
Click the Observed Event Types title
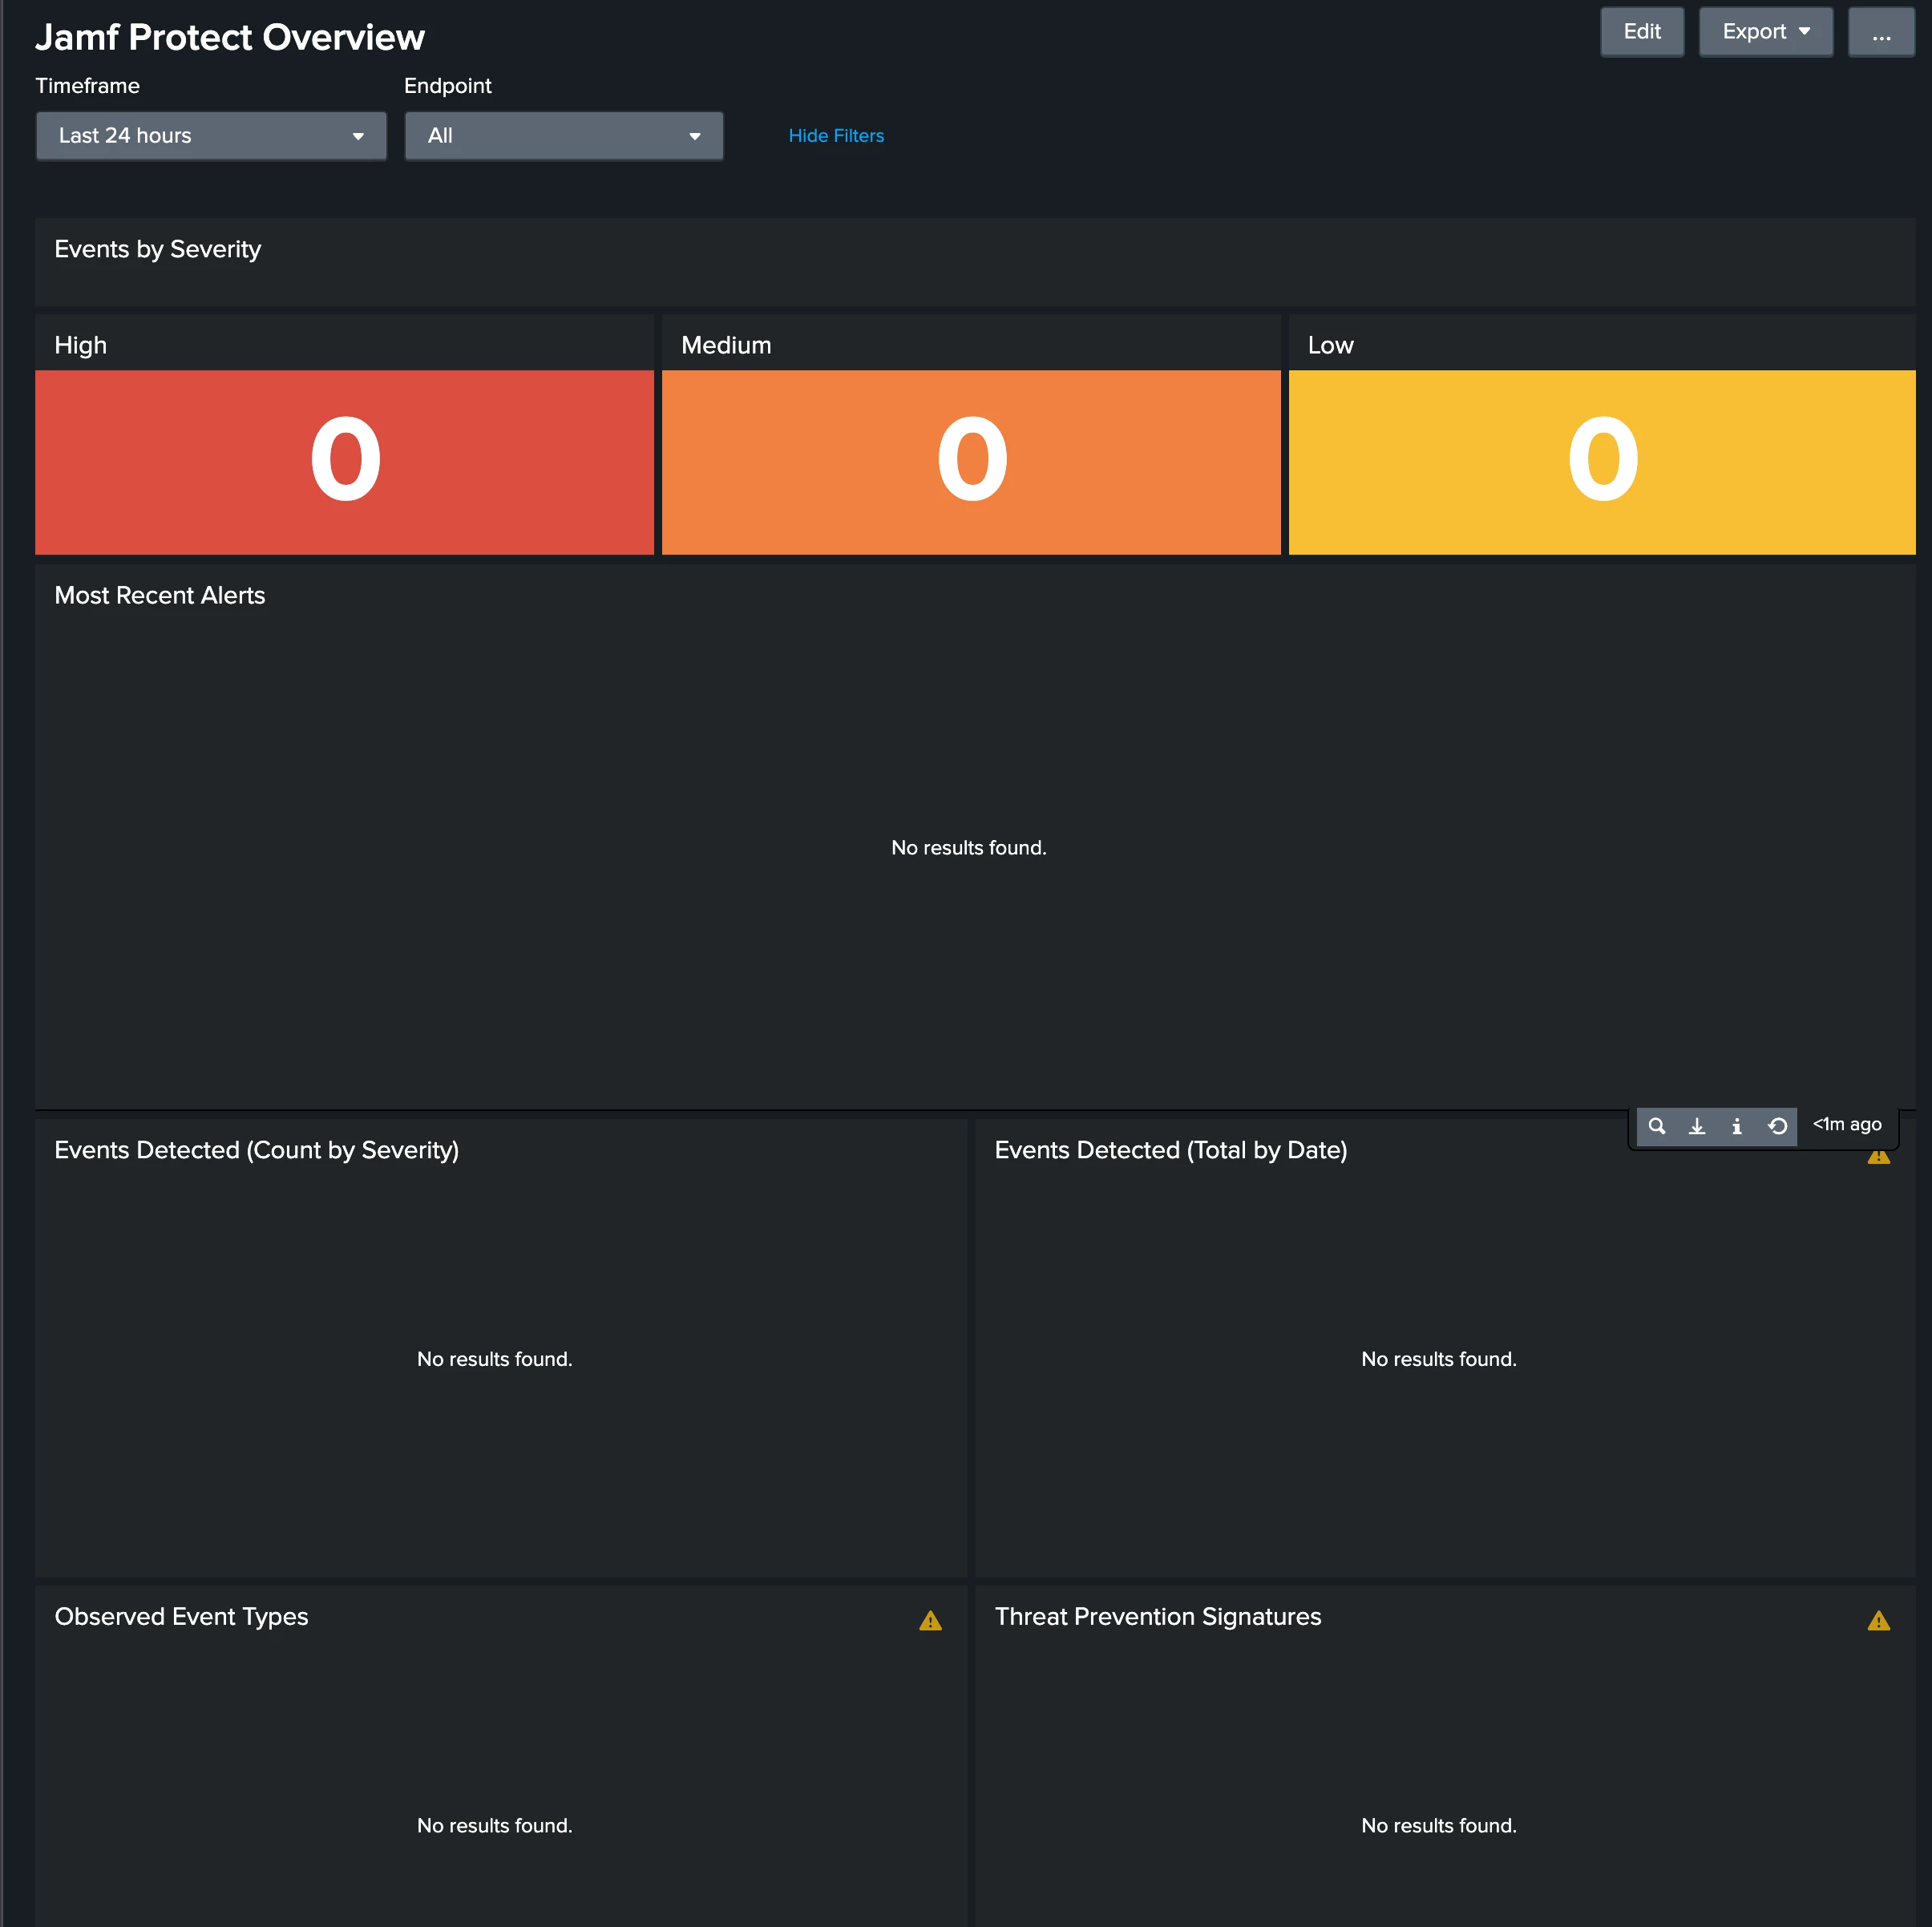click(182, 1617)
